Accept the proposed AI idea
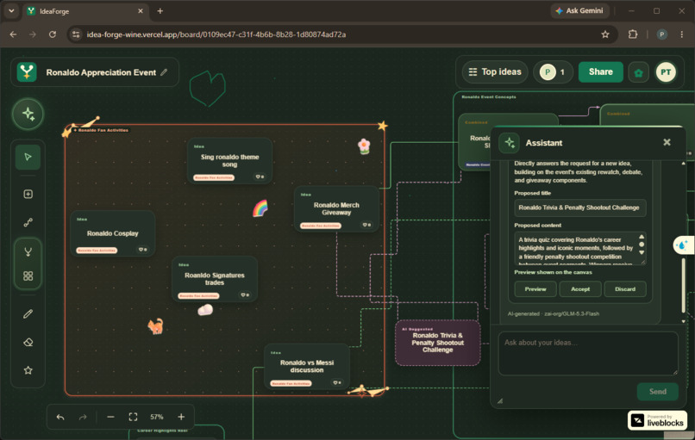The image size is (695, 440). click(580, 289)
